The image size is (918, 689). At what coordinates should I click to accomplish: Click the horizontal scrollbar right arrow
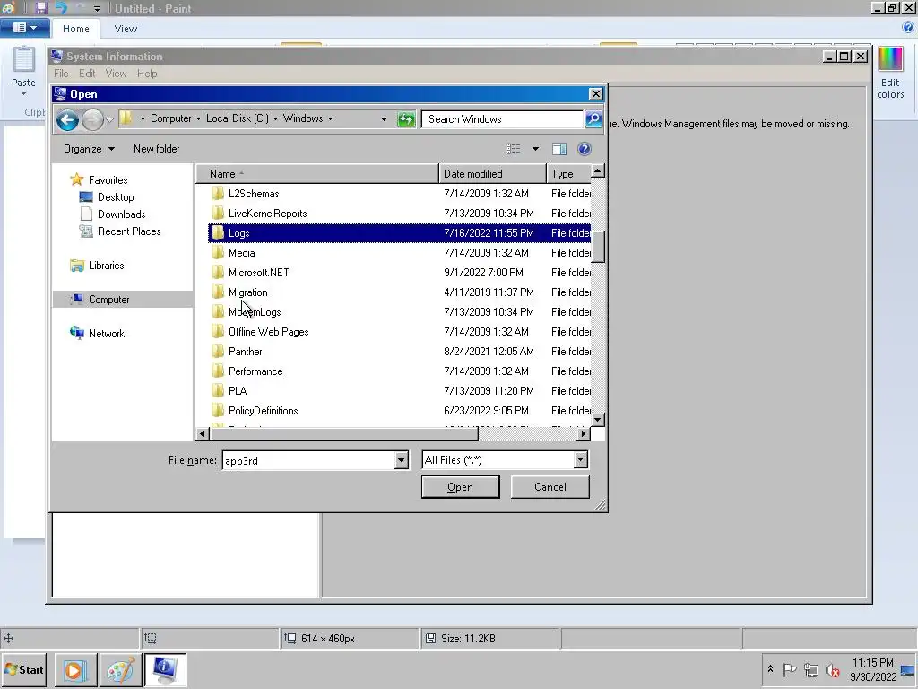pos(583,433)
